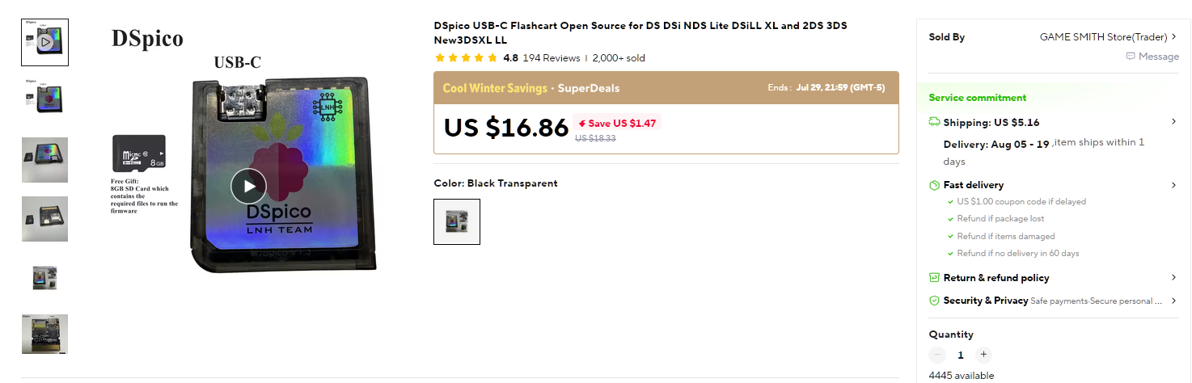Expand the Fast delivery details chevron
Image resolution: width=1192 pixels, height=383 pixels.
1173,185
